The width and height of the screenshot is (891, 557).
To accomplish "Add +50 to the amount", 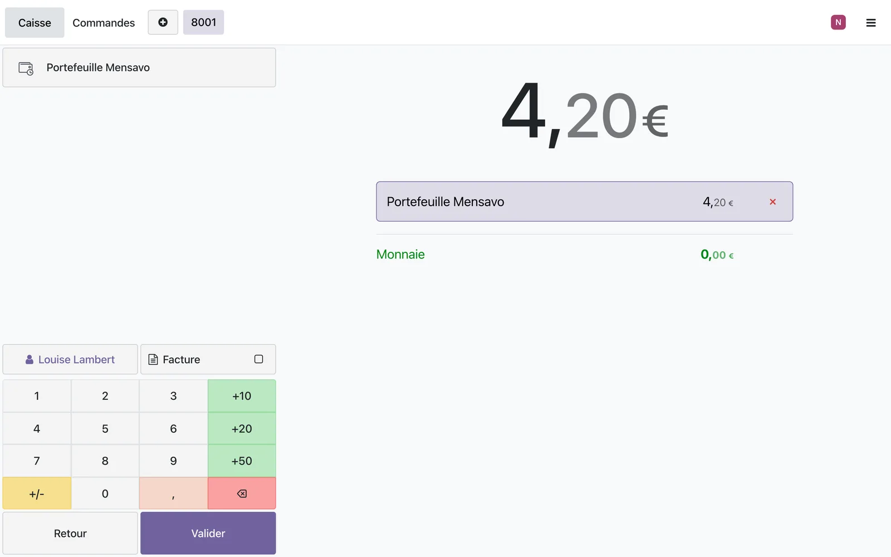I will coord(242,461).
